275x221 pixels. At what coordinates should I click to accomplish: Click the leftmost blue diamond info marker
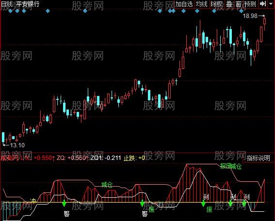tap(10, 11)
